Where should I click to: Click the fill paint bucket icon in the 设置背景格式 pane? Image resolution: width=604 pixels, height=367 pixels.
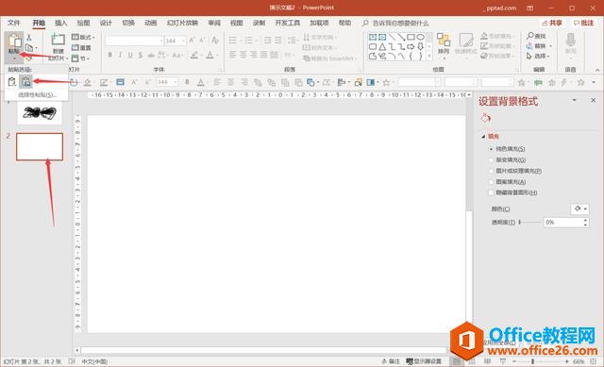pyautogui.click(x=486, y=118)
